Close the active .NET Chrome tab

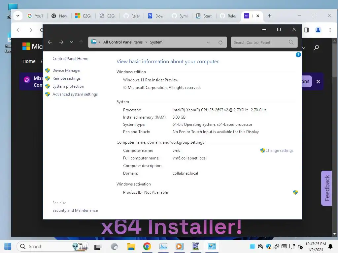coord(257,16)
